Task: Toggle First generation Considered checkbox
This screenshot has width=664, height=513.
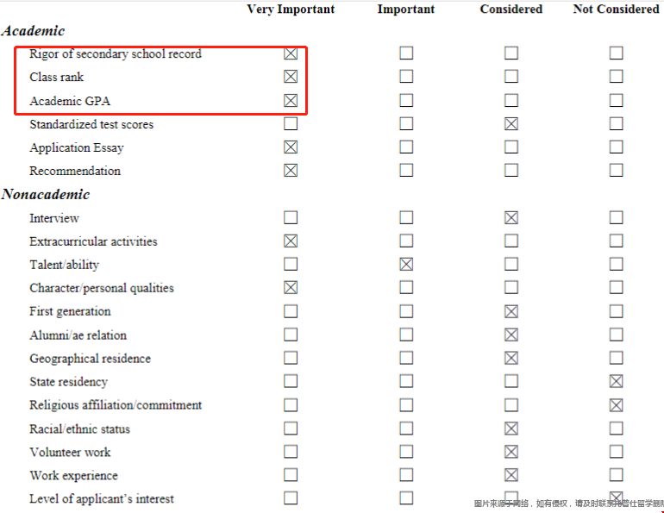Action: click(511, 311)
